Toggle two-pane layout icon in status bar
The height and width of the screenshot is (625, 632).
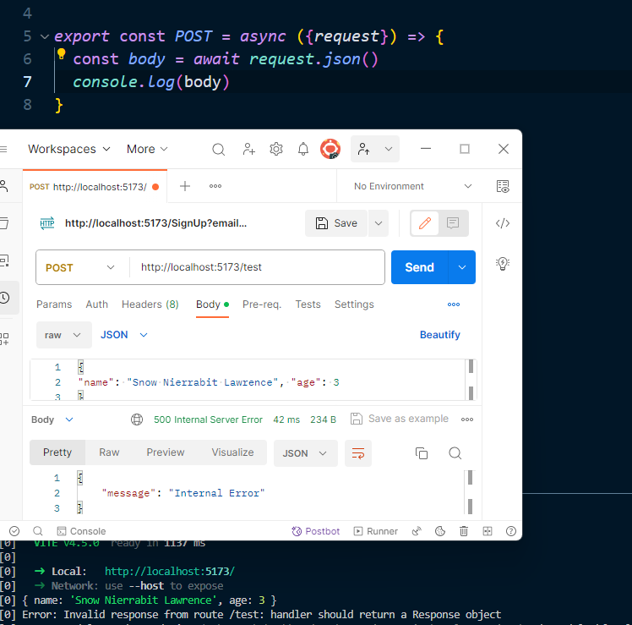pyautogui.click(x=488, y=531)
